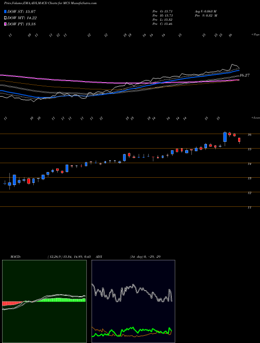Screen dimensions: 260x343
Task: Click the Pre C: 15.46 value
Action: click(163, 24)
